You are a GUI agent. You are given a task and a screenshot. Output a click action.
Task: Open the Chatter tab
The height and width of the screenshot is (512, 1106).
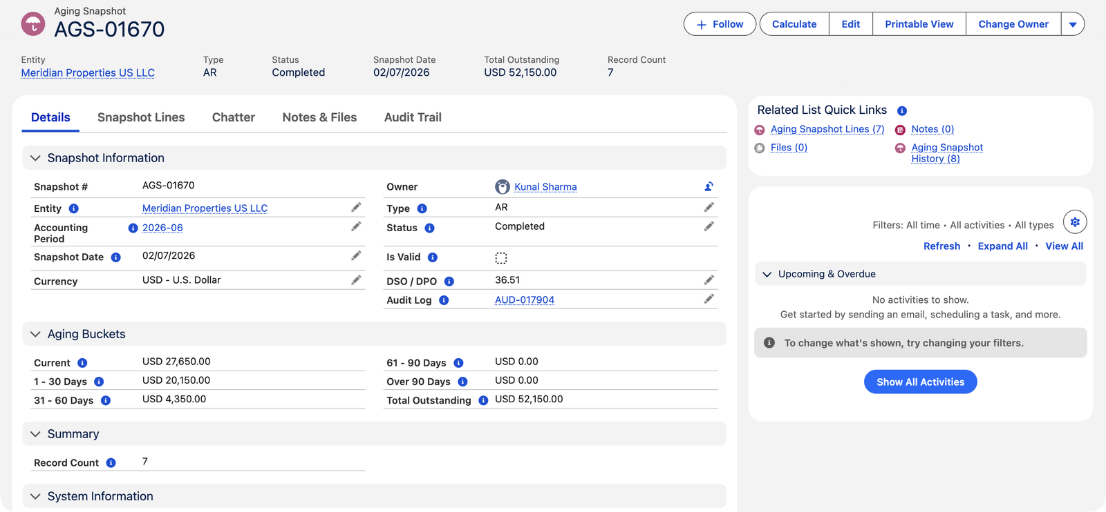(x=234, y=117)
